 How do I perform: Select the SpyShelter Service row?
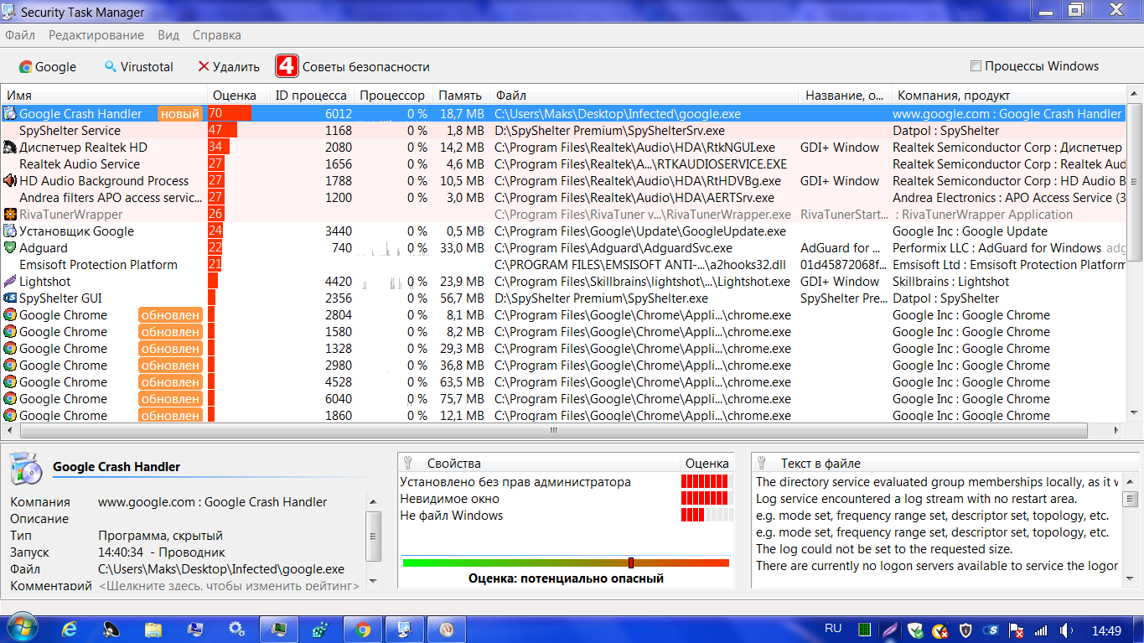click(564, 131)
